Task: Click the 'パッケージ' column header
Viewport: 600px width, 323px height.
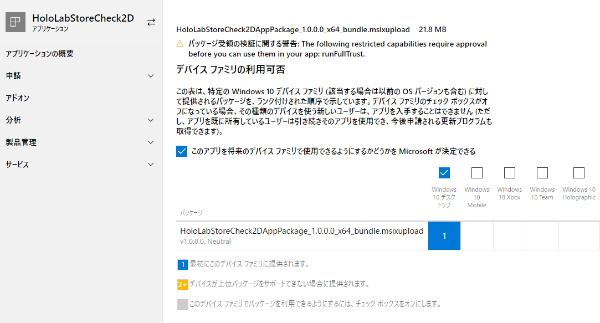Action: (191, 213)
